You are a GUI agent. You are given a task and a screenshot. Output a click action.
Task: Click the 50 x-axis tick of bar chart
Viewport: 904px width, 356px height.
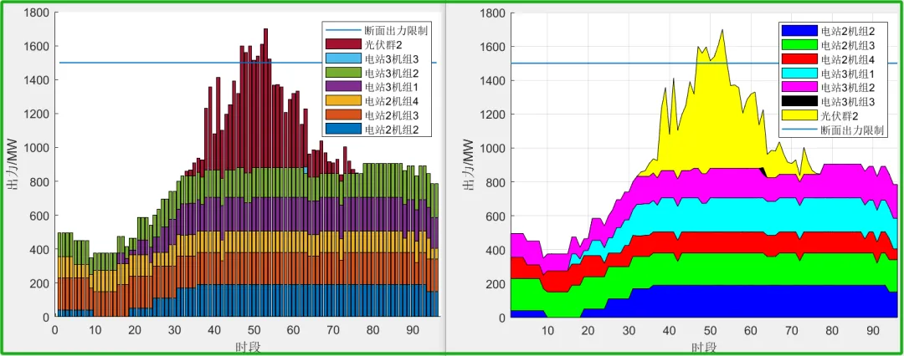click(x=254, y=331)
